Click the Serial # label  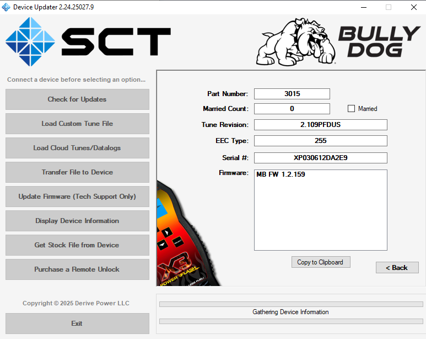tap(235, 158)
